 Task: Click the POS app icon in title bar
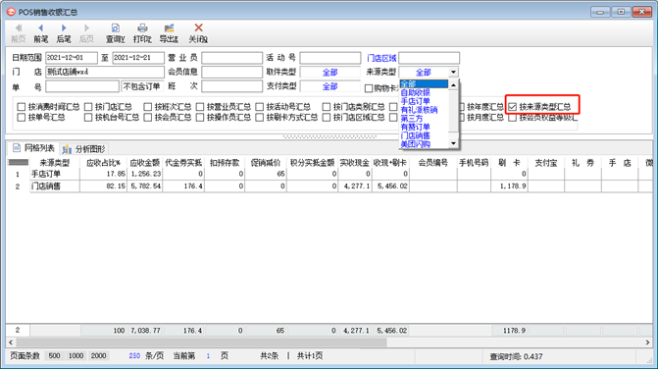[11, 12]
